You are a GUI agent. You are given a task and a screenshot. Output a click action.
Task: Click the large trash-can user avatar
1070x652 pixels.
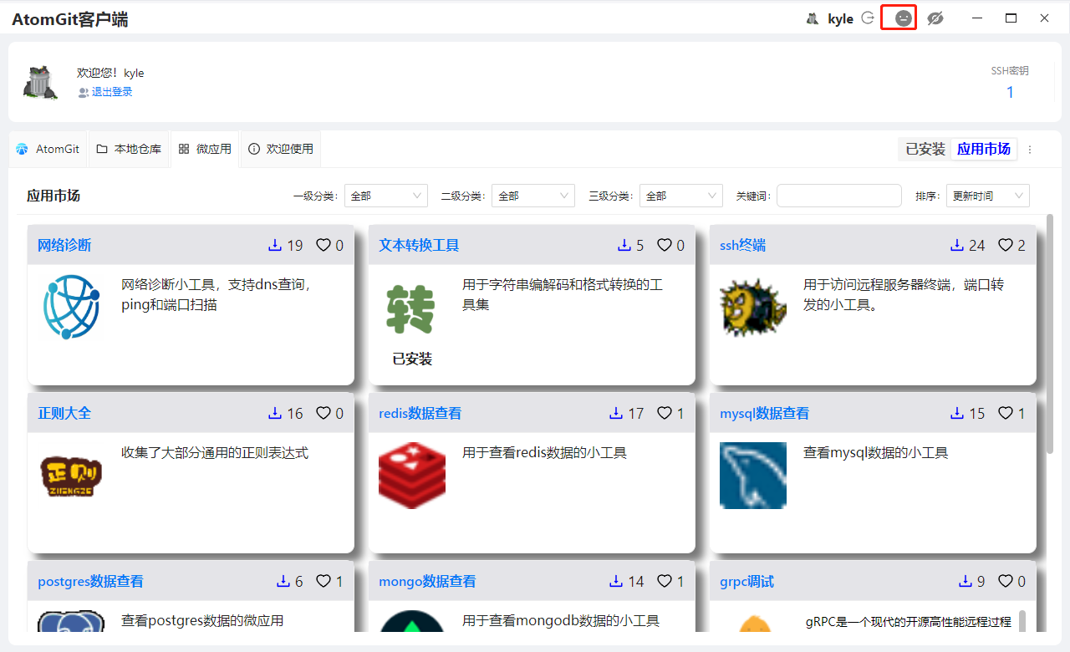click(40, 82)
